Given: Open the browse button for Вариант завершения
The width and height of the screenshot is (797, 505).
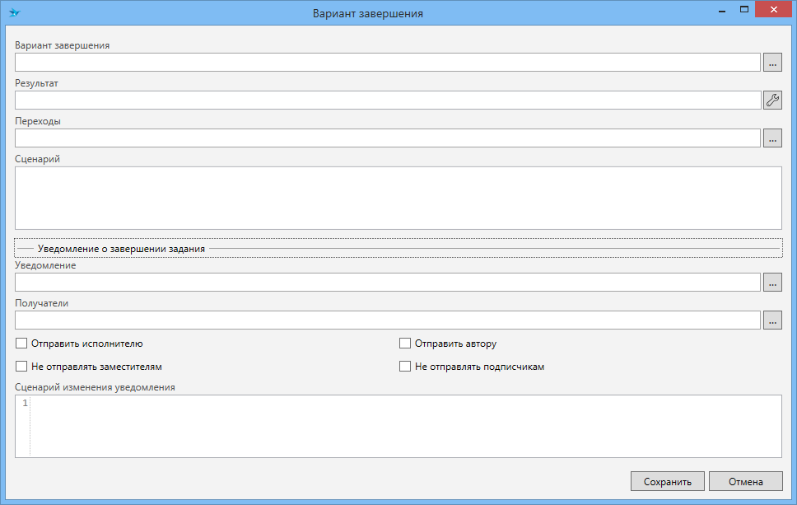Looking at the screenshot, I should (x=772, y=63).
